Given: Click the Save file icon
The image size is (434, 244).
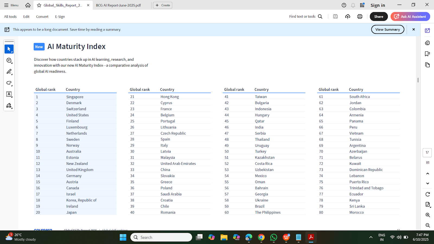Looking at the screenshot, I should tap(336, 17).
